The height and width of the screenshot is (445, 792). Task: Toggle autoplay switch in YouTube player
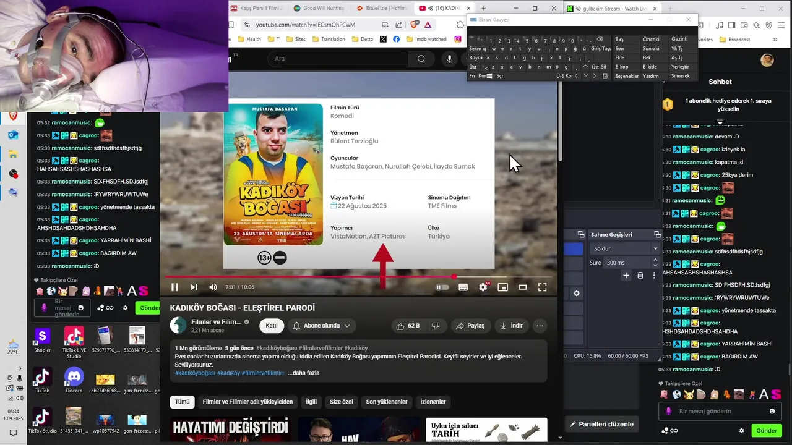pyautogui.click(x=442, y=287)
